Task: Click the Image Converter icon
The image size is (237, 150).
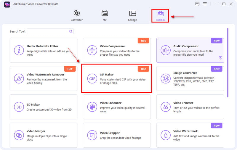Action: pos(166,78)
